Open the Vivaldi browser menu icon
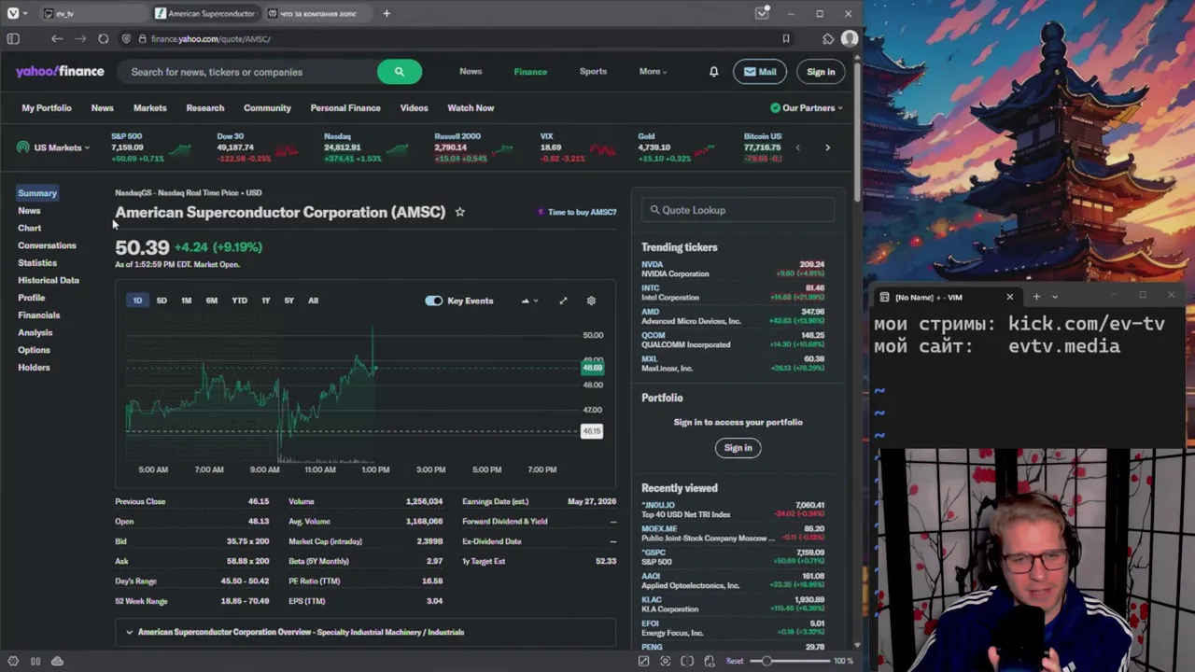Viewport: 1195px width, 672px height. click(12, 13)
